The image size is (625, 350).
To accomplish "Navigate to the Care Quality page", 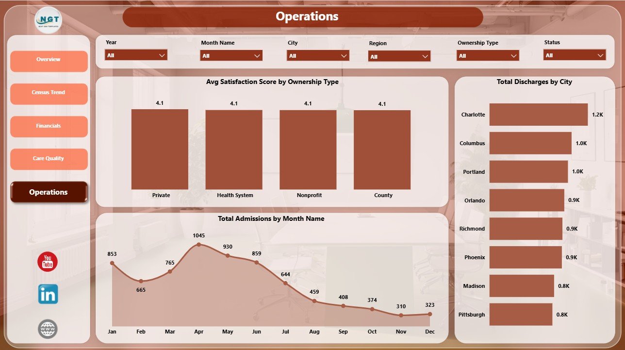I will pos(49,159).
